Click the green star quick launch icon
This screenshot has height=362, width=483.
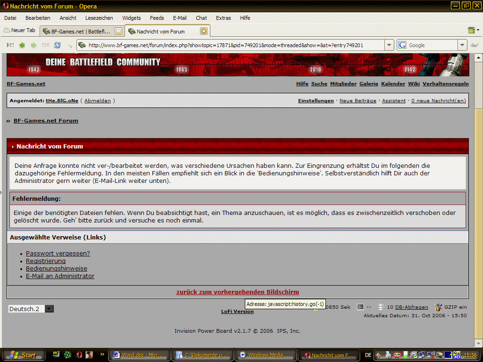pyautogui.click(x=67, y=355)
